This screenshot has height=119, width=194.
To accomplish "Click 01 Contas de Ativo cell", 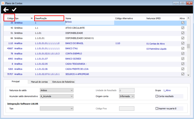I will [155, 44].
